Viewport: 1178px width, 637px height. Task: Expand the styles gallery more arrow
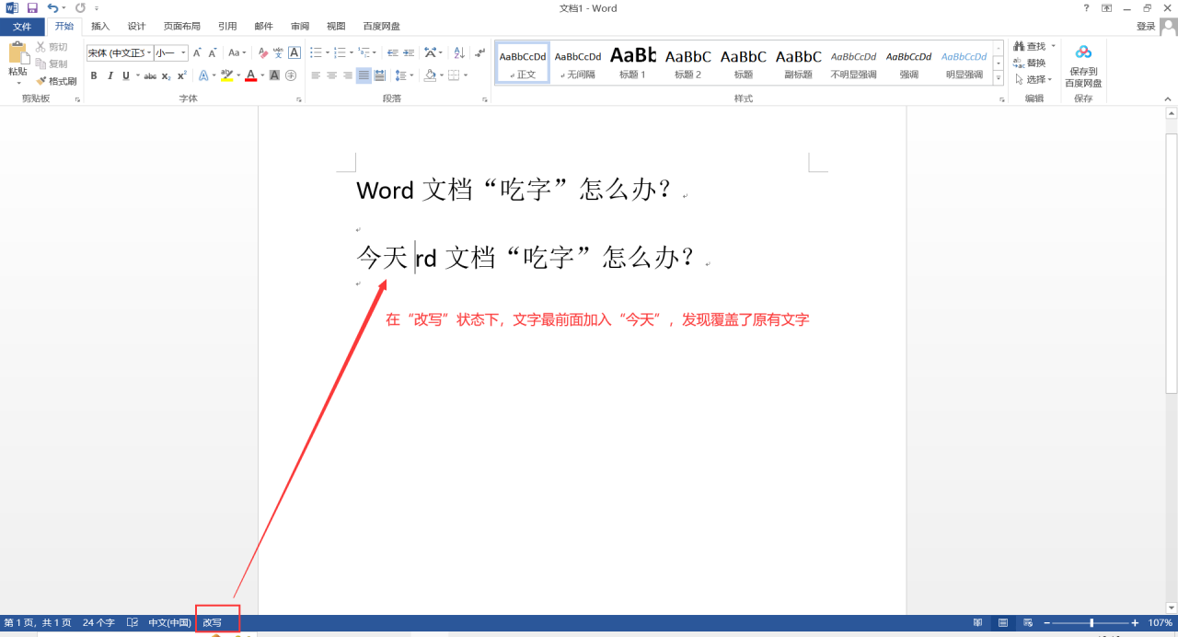pyautogui.click(x=999, y=79)
